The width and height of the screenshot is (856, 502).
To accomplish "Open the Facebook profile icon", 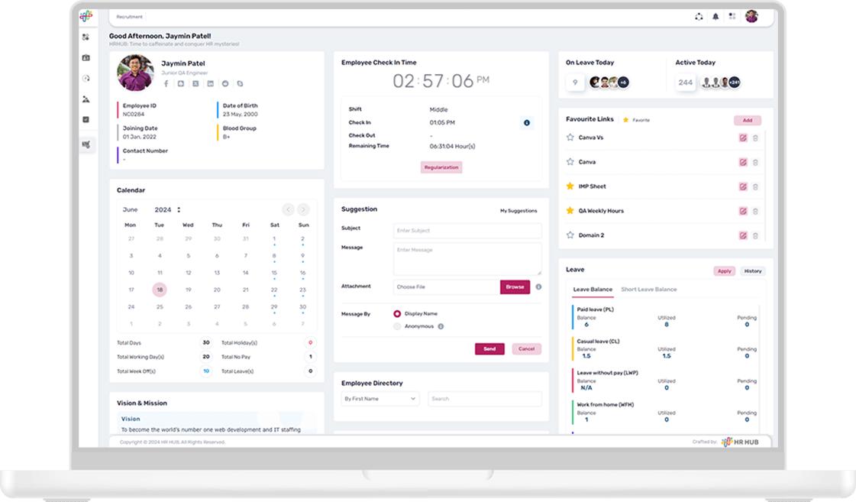I will (166, 83).
